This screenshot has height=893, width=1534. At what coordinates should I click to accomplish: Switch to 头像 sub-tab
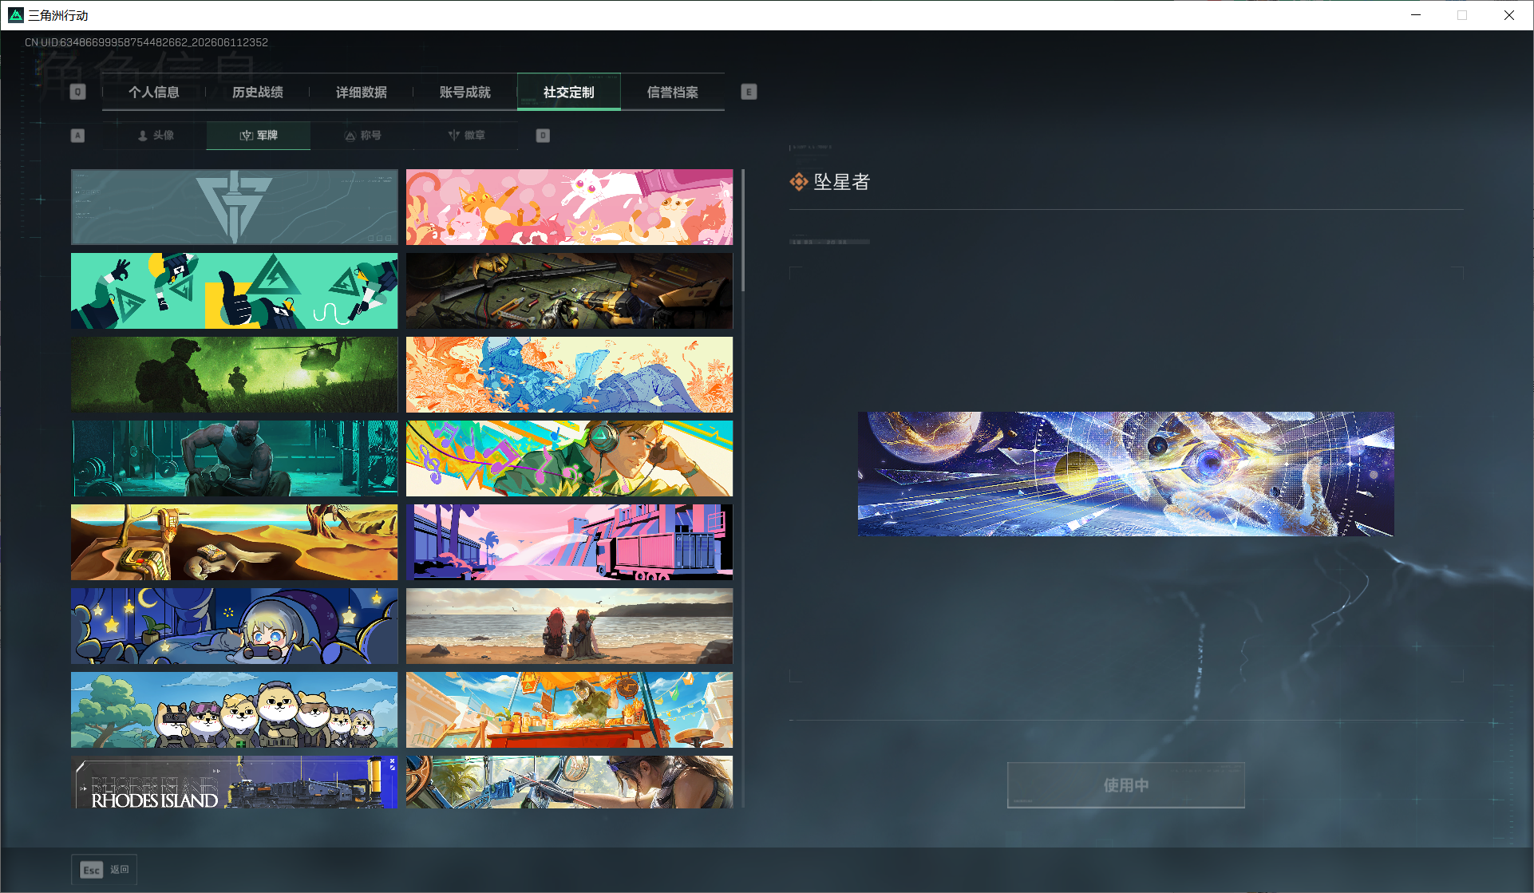[155, 136]
